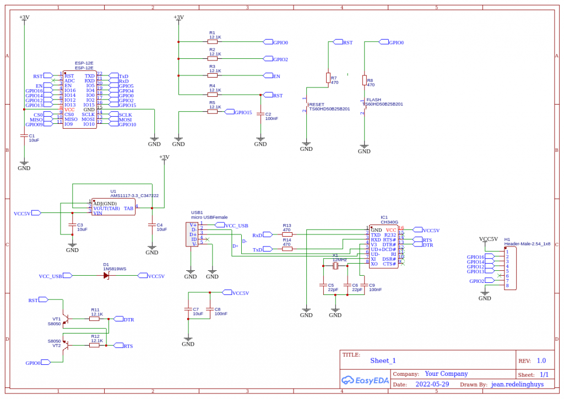This screenshot has height=399, width=564.
Task: Click the VCC_USB flag feeding diode D1
Action: tap(56, 276)
